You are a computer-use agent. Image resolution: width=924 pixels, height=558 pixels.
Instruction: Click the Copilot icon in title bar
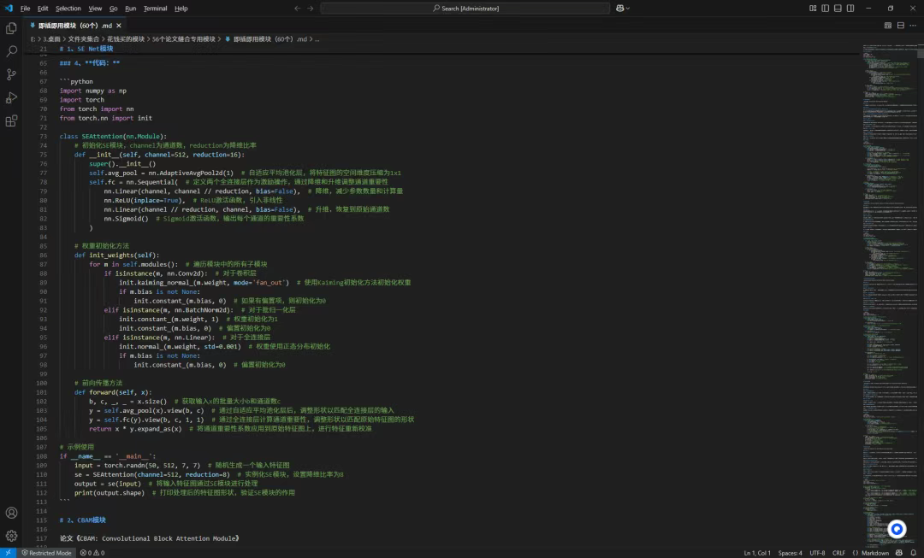click(x=620, y=9)
